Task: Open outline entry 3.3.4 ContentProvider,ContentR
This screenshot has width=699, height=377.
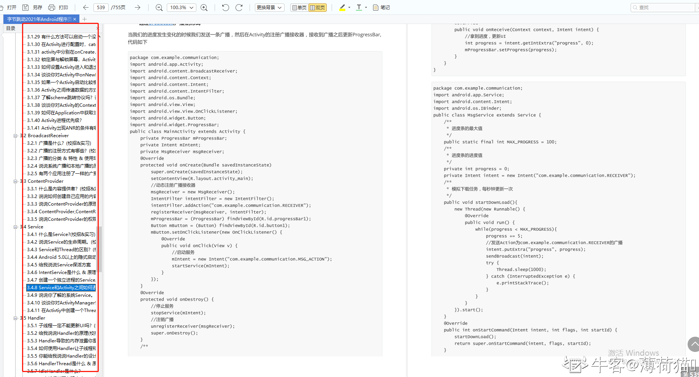Action: (x=61, y=212)
